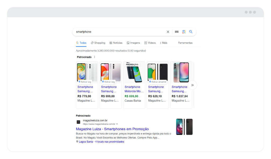Viewport: 271px width, 159px height.
Task: Expand the dropdown arrow next to the magazineluiza URL
Action: [117, 124]
